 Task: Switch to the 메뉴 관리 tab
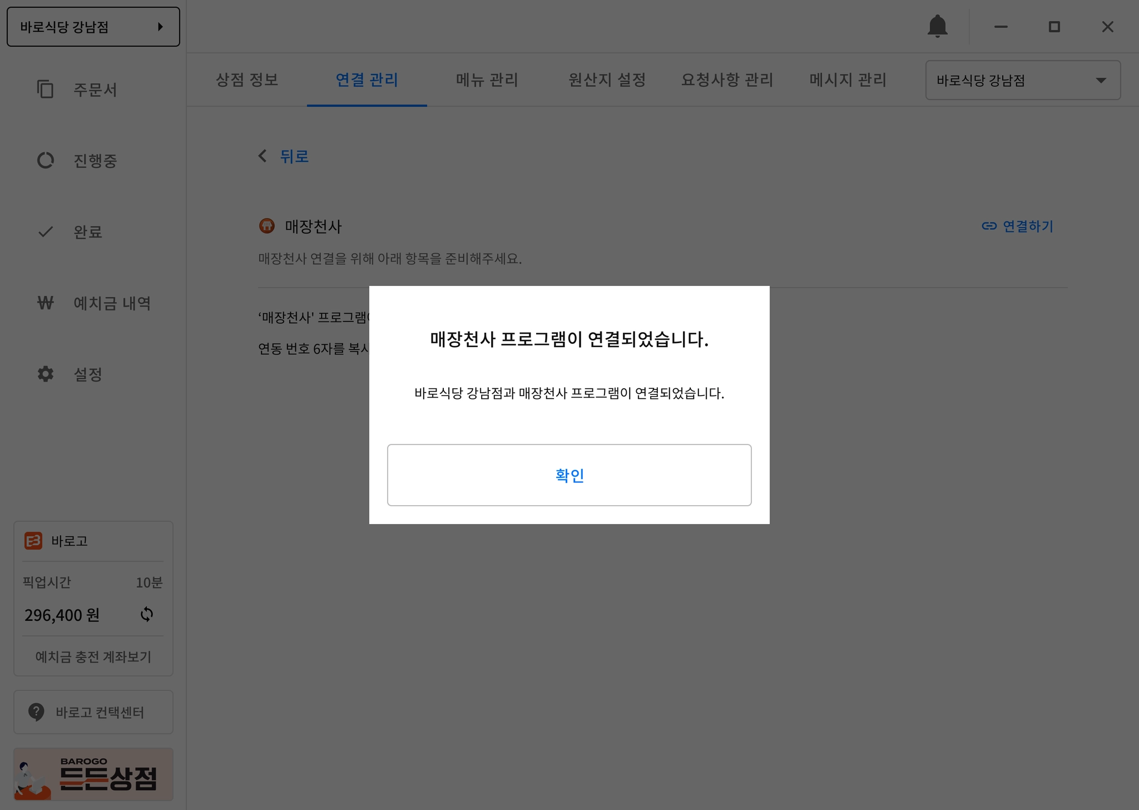[487, 80]
